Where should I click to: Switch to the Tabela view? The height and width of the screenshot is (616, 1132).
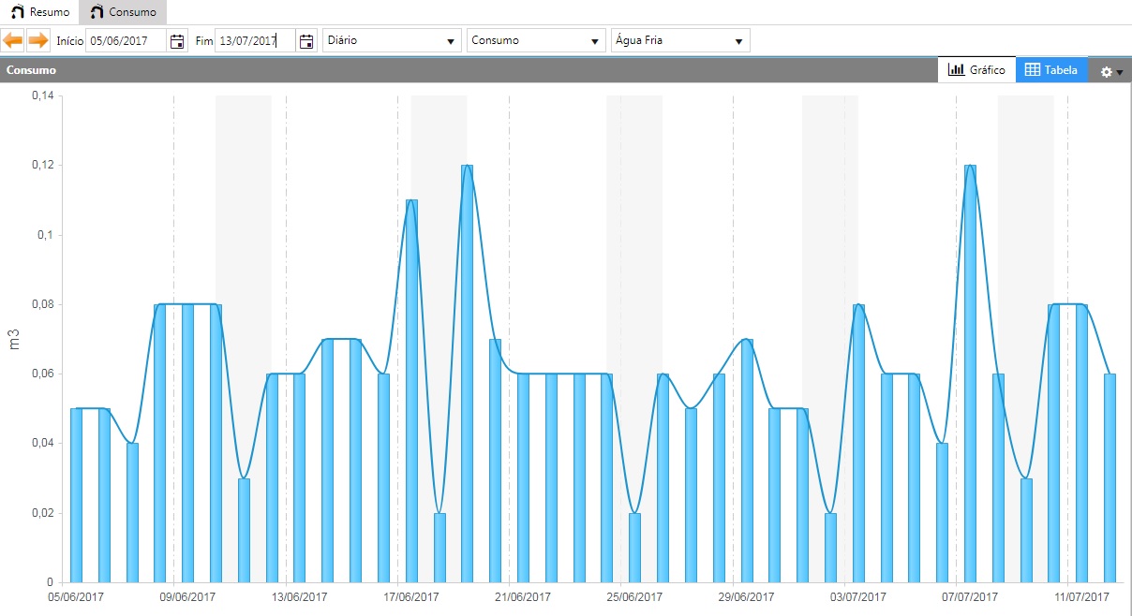(x=1051, y=70)
